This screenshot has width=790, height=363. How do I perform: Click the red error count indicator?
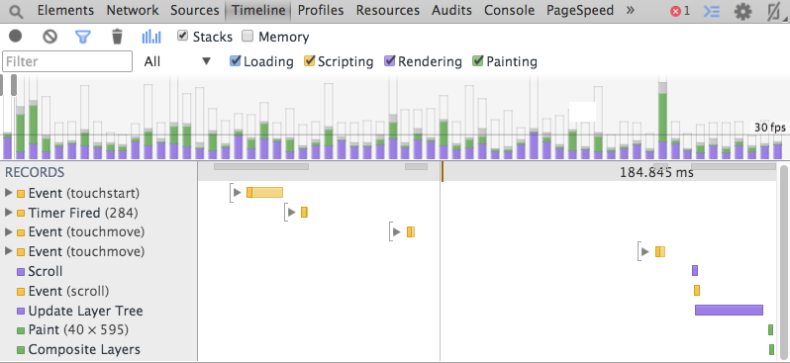[680, 11]
